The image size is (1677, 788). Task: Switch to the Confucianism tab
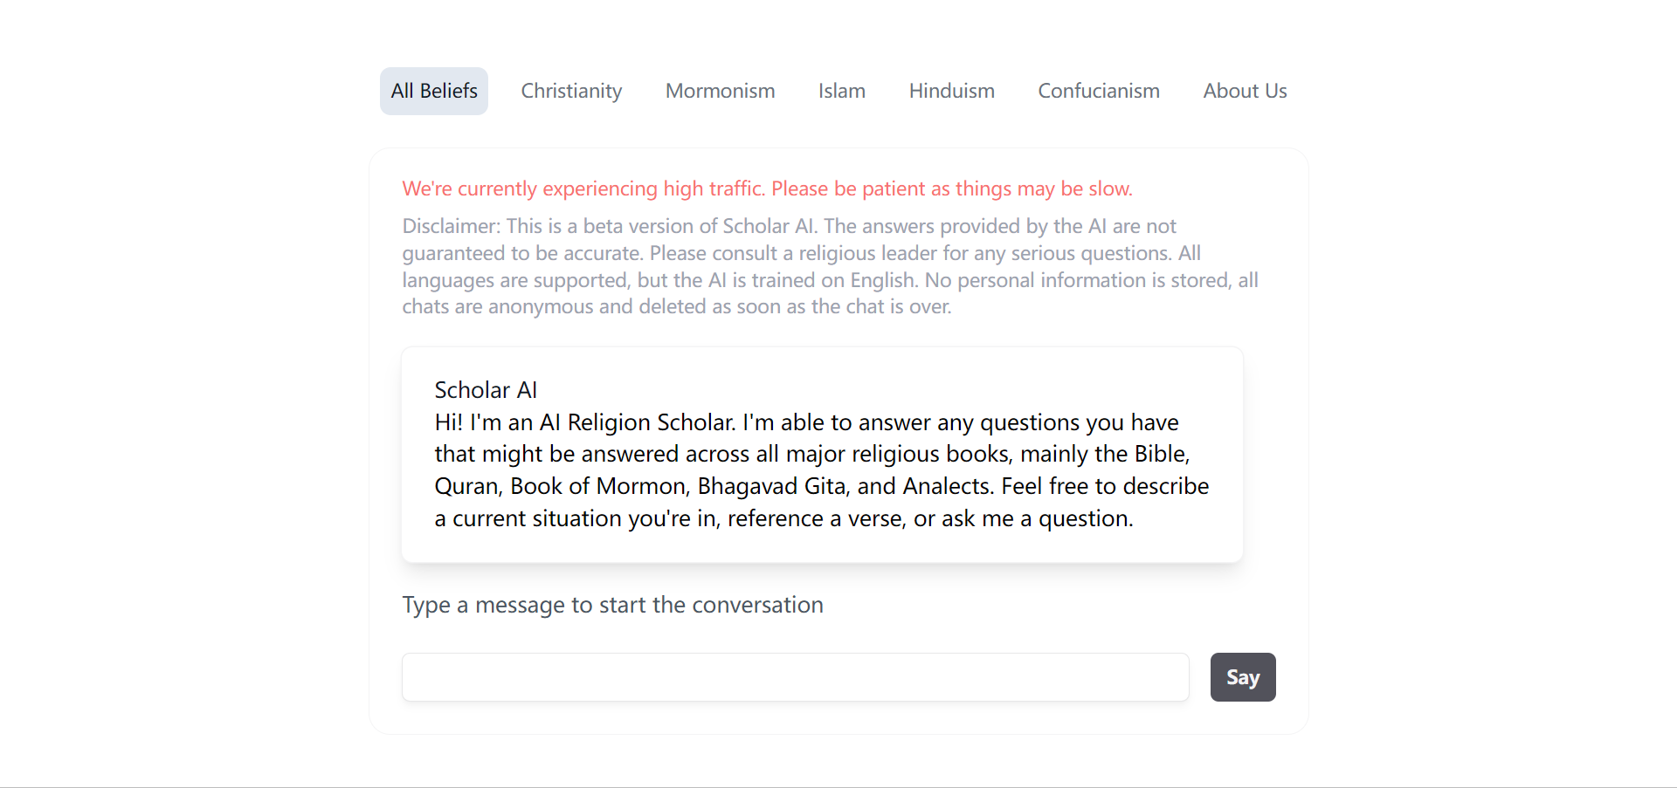pyautogui.click(x=1099, y=91)
